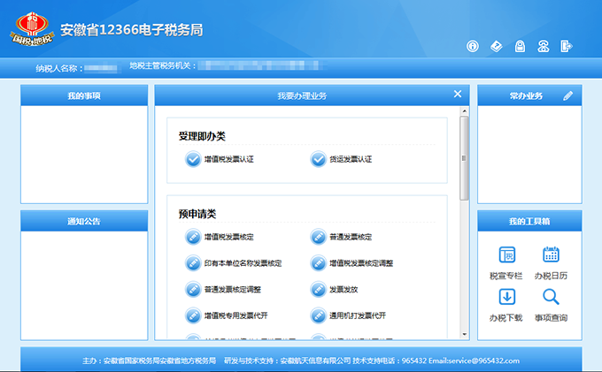Close the 我要办理业务 panel

[x=458, y=94]
